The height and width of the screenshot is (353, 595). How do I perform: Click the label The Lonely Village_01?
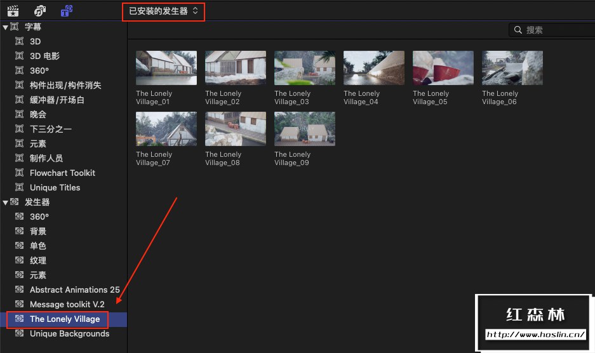click(x=154, y=98)
